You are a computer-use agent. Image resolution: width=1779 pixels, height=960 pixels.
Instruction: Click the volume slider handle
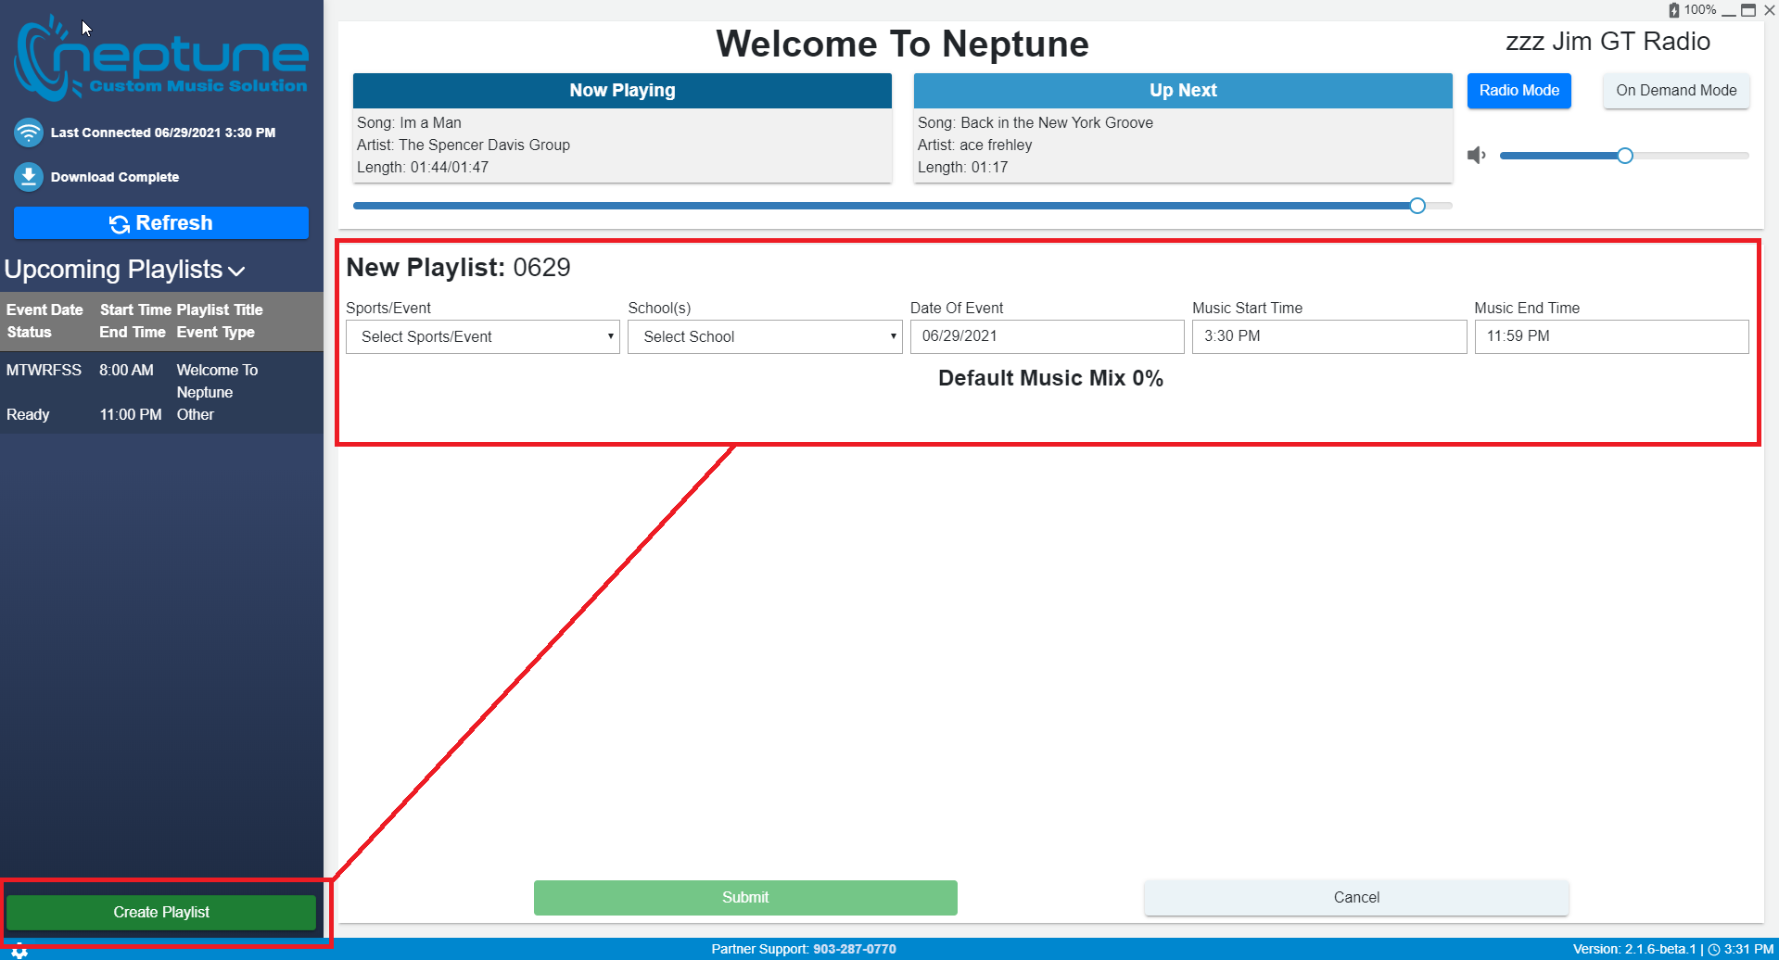[1624, 156]
